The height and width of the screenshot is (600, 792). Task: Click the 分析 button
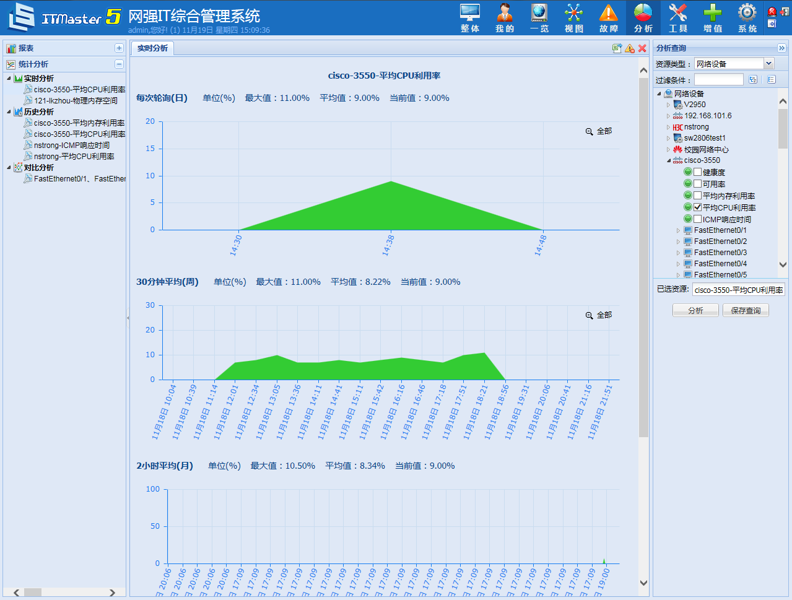pyautogui.click(x=695, y=311)
